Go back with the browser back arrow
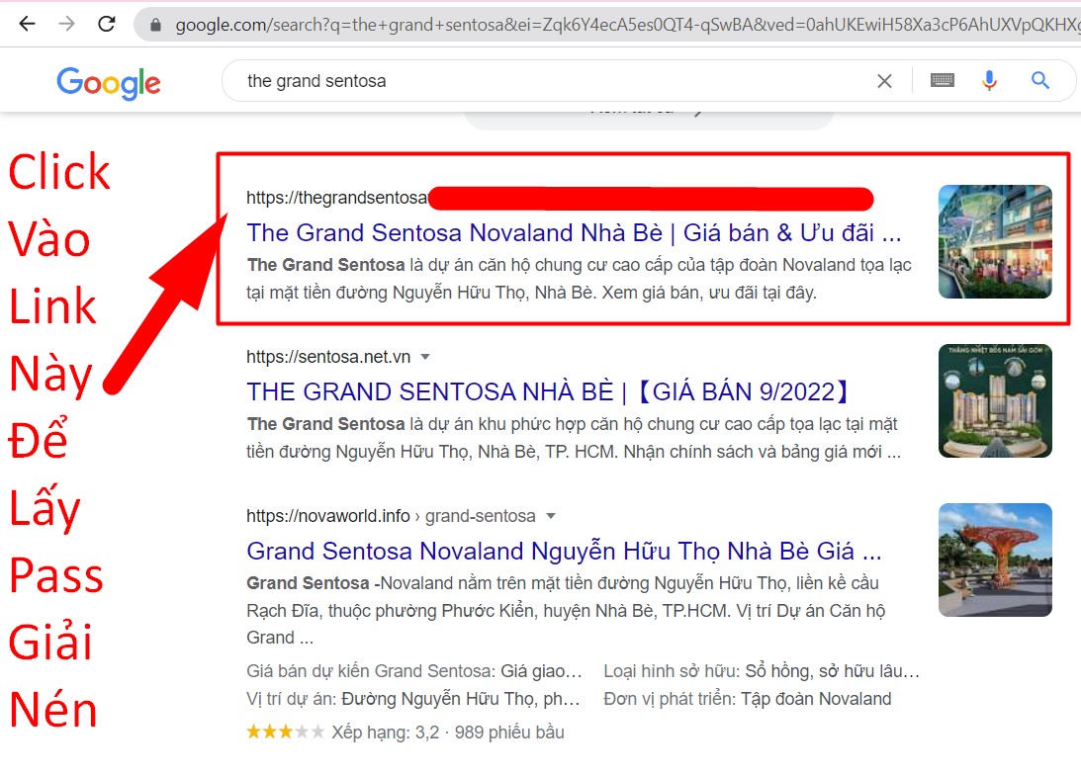 click(x=27, y=24)
